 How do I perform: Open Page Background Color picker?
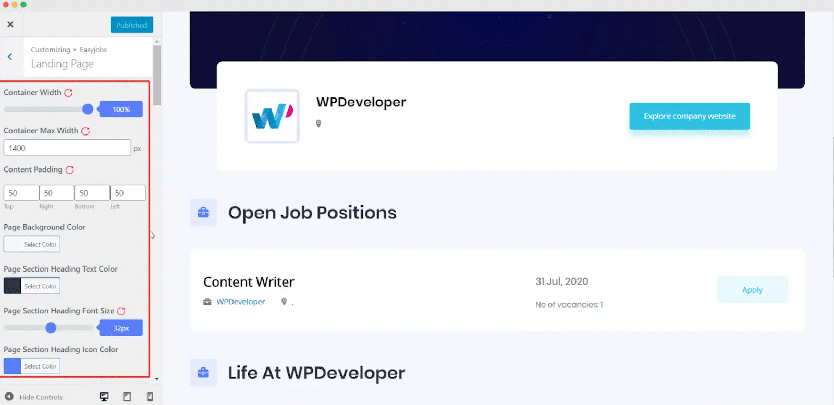32,244
